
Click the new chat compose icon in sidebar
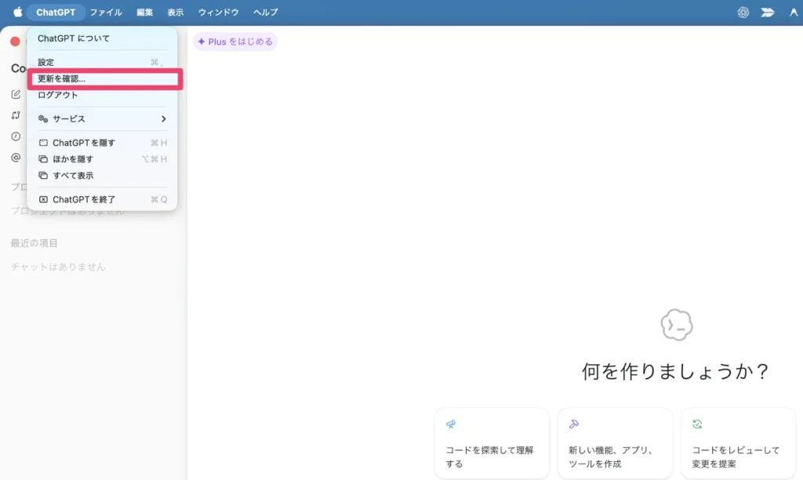(x=16, y=94)
